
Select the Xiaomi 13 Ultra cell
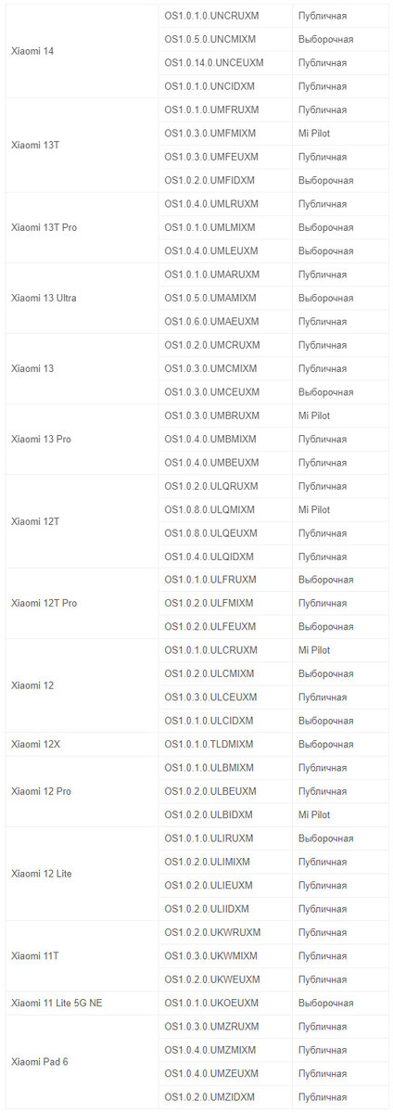pos(82,298)
